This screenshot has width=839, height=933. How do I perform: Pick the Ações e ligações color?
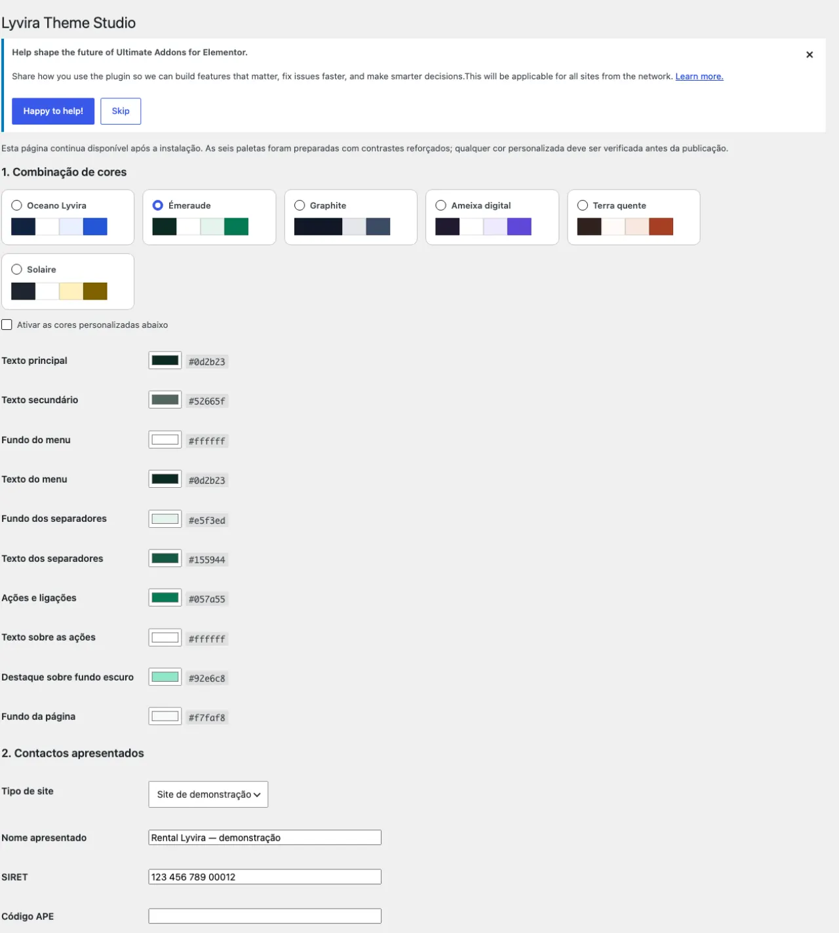point(165,598)
